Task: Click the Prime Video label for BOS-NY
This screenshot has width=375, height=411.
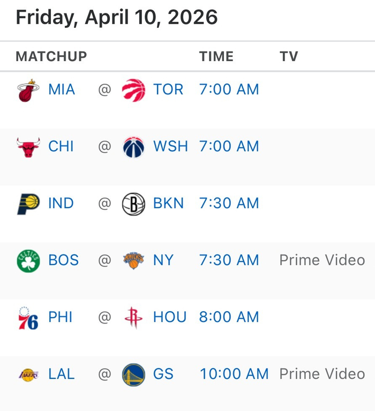Action: [x=322, y=260]
